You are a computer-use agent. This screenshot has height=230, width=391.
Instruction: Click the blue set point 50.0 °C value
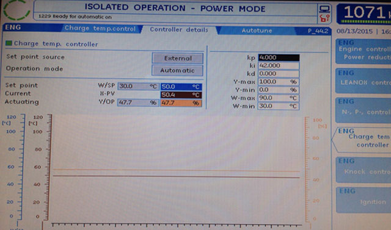(x=181, y=87)
